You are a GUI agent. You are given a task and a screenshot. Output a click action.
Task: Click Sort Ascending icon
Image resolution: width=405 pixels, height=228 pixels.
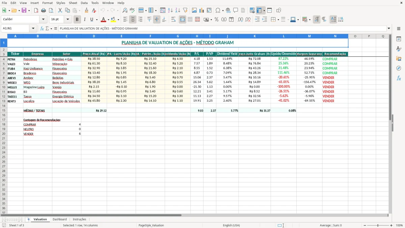click(x=170, y=10)
